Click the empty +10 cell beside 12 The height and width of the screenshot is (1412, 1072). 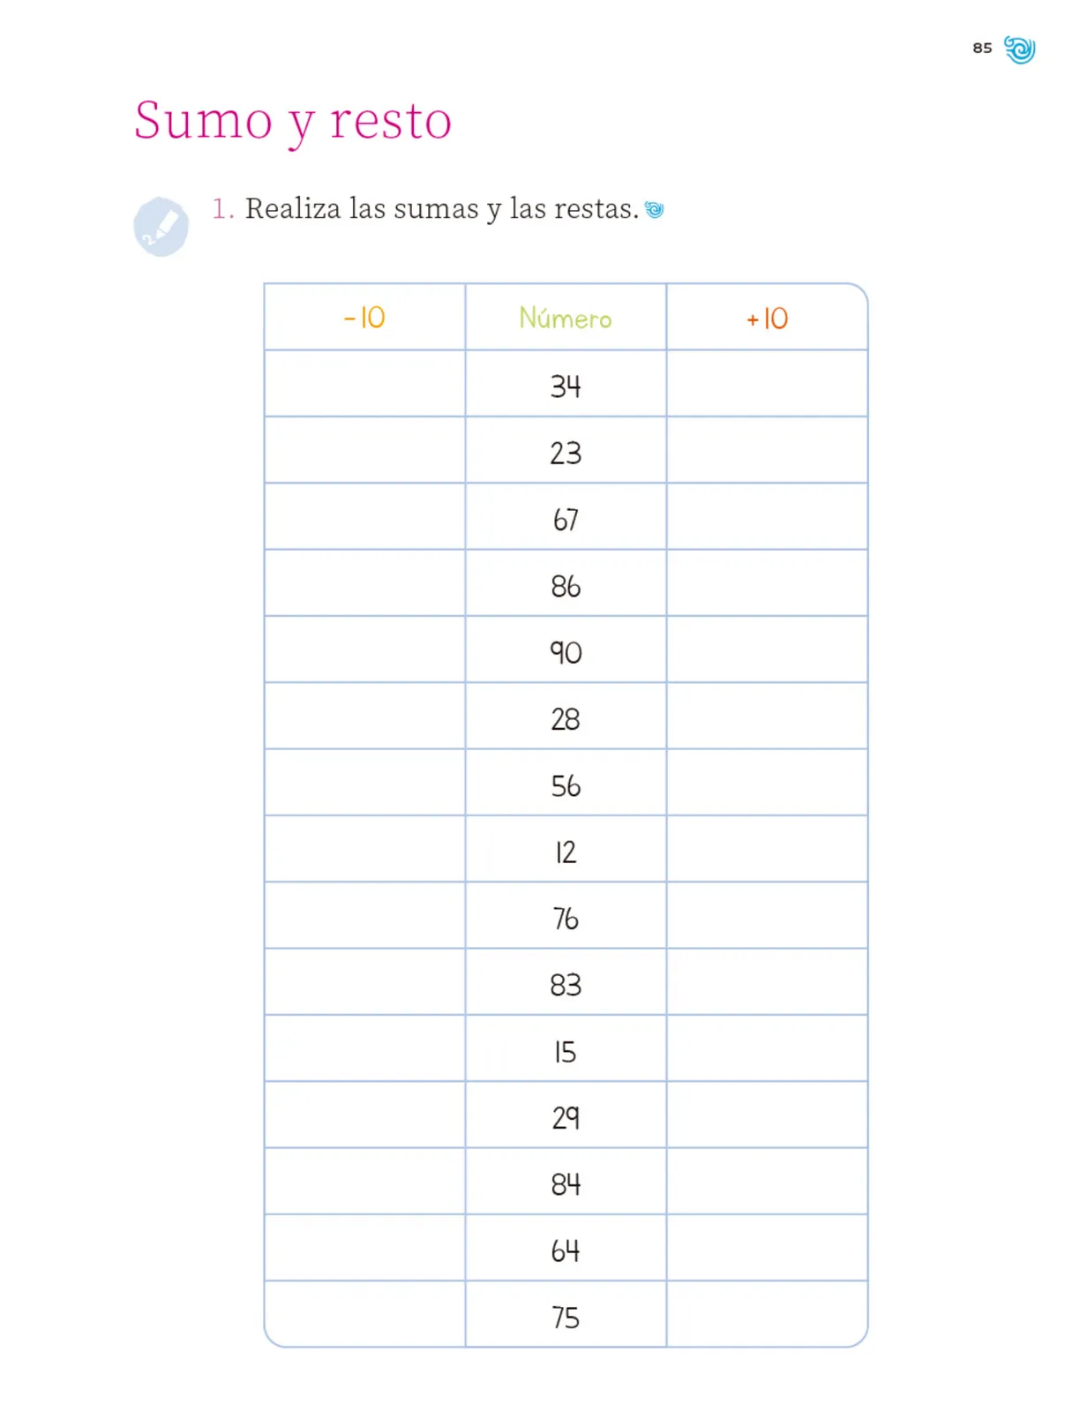pos(767,849)
